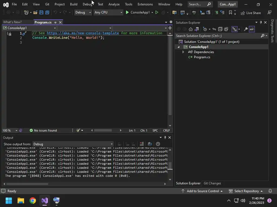Click the editor horizontal scrollbar thumb
The height and width of the screenshot is (207, 277).
103,130
